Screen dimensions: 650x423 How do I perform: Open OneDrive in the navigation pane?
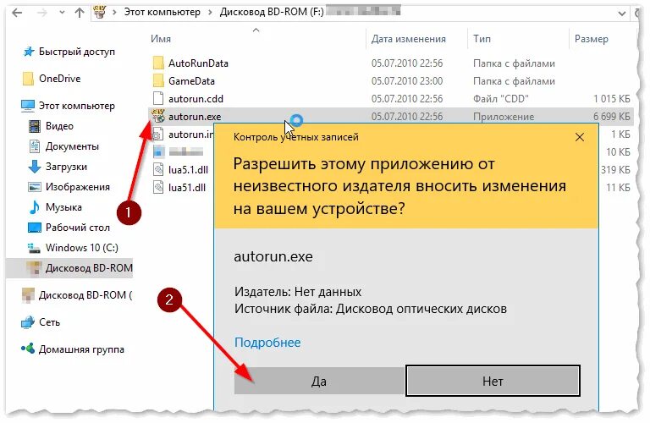pos(60,79)
